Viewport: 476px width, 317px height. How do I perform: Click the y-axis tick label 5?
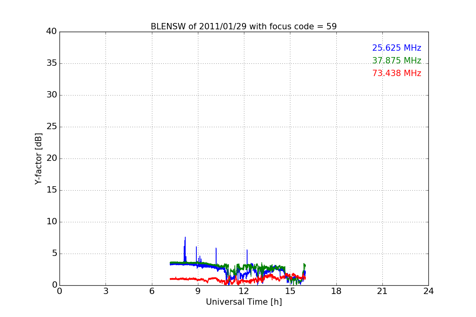click(x=54, y=254)
